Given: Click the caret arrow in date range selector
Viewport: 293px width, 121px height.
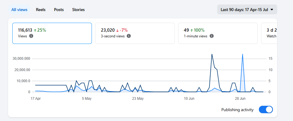Looking at the screenshot, I should click(x=272, y=10).
